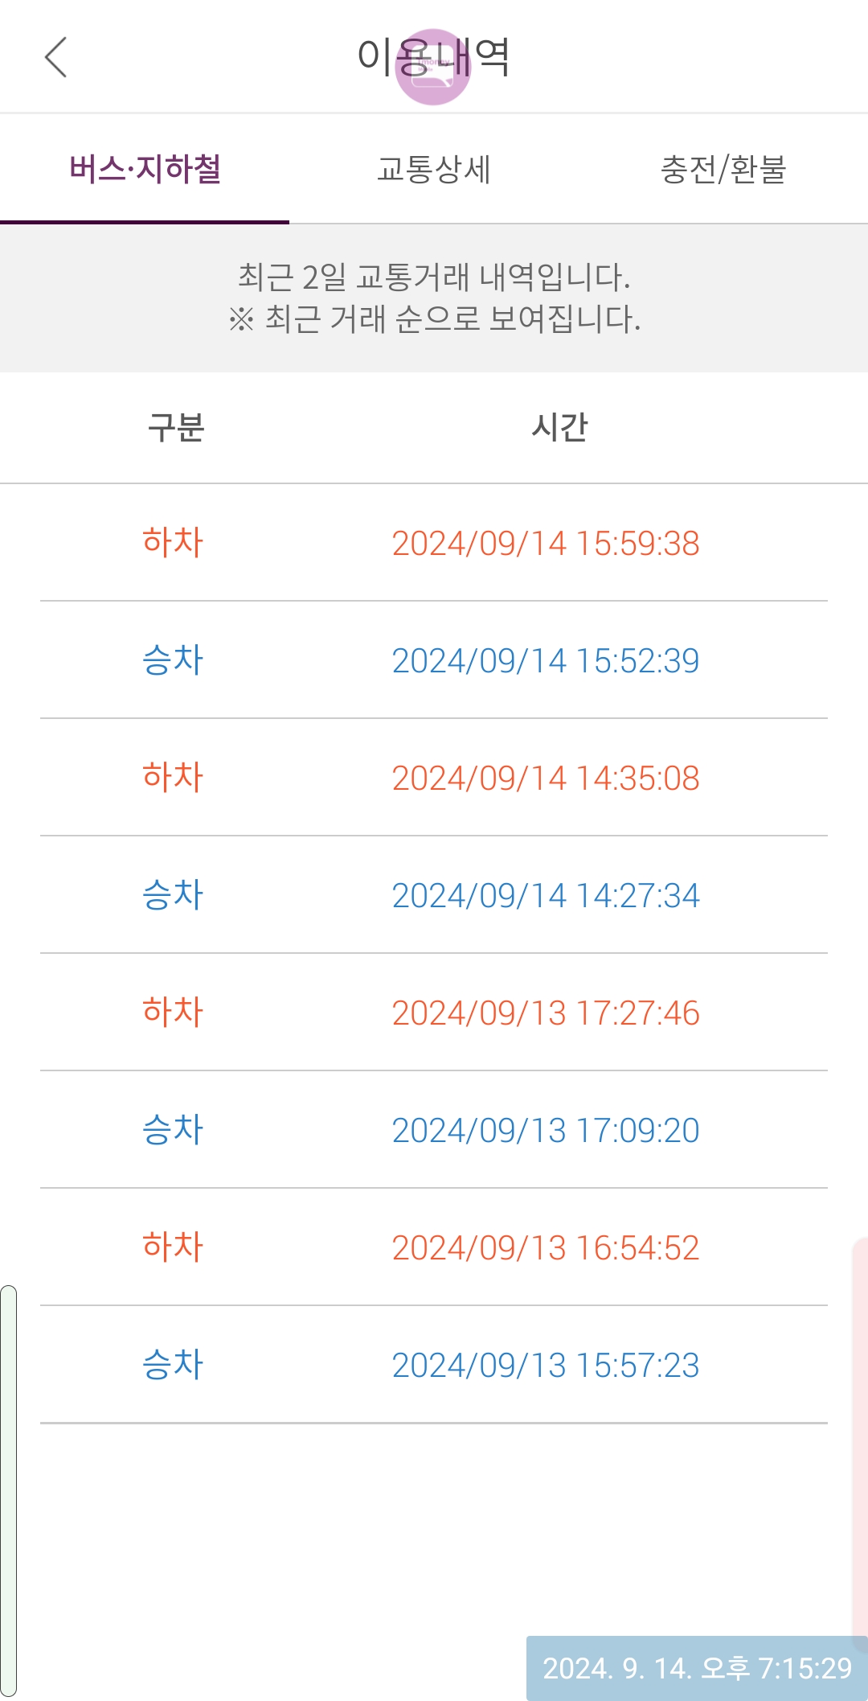The image size is (868, 1701).
Task: Select the 하차 record at 16:54:52
Action: point(434,1247)
